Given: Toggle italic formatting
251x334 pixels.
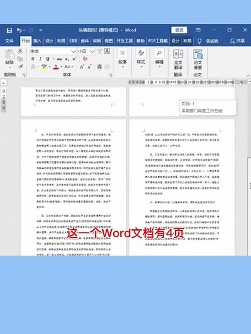Looking at the screenshot, I should click(40, 59).
